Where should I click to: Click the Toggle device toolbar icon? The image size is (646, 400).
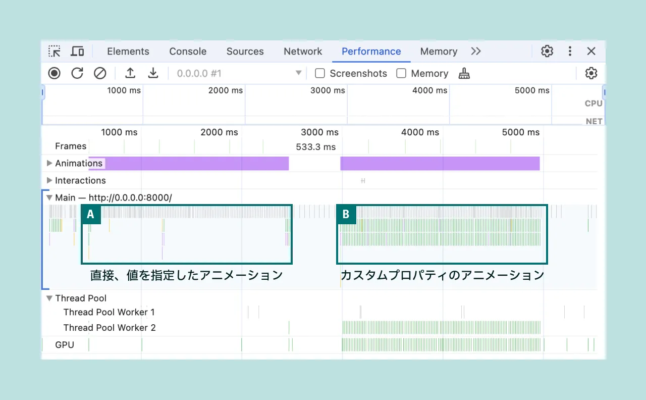77,51
